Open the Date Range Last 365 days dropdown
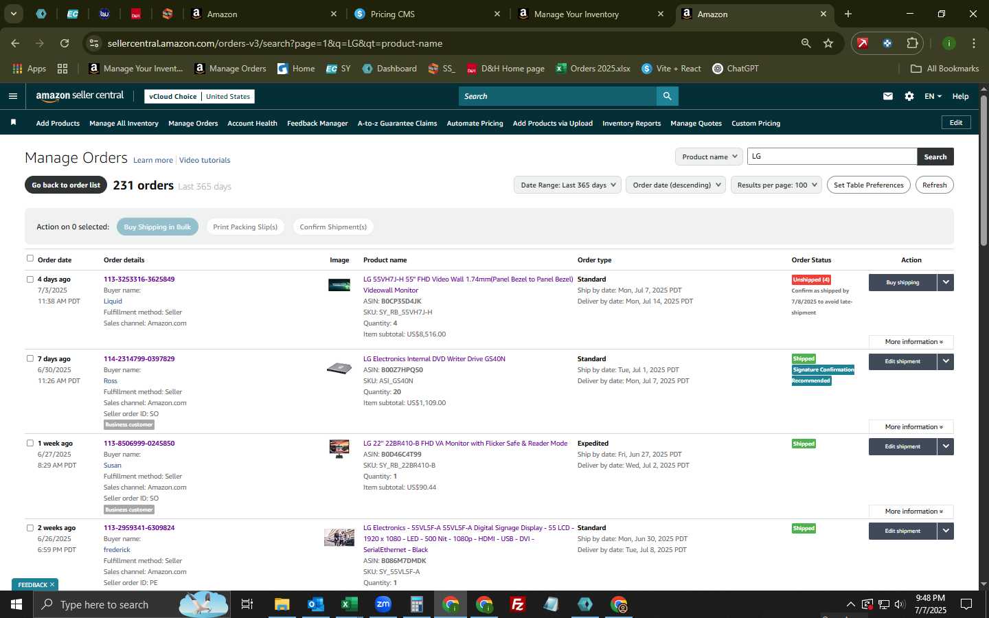Viewport: 989px width, 618px height. [x=567, y=185]
